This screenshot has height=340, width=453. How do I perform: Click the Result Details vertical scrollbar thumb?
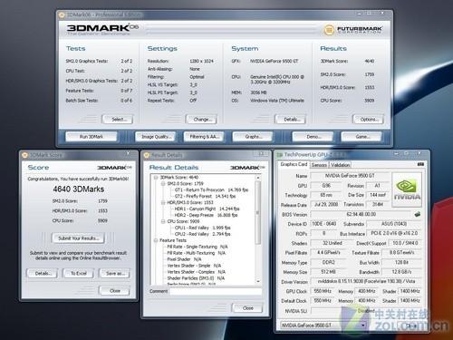(x=258, y=212)
